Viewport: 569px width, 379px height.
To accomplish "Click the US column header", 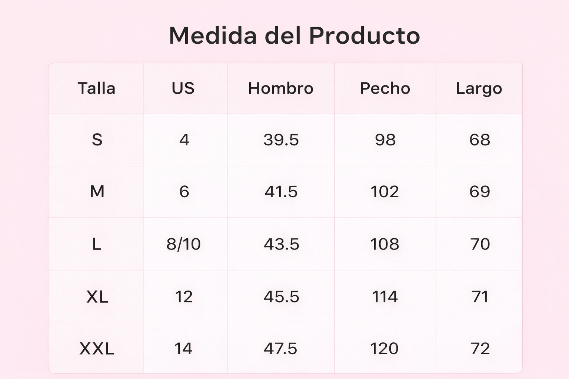I will pyautogui.click(x=183, y=88).
